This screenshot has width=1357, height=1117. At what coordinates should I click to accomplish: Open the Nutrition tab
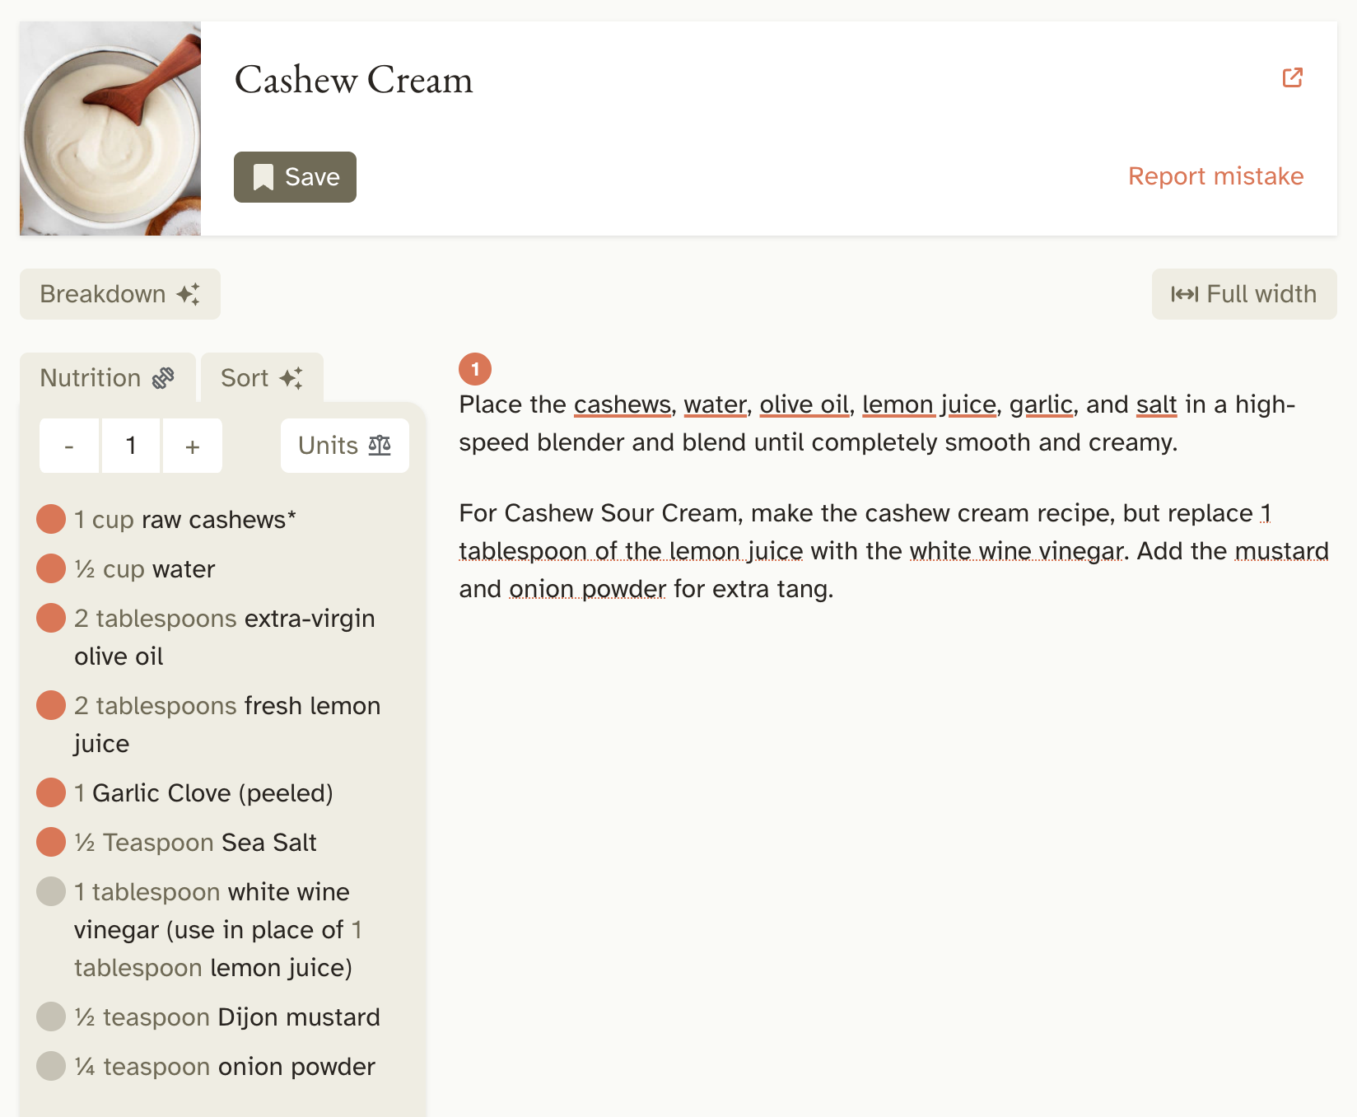[x=107, y=378]
